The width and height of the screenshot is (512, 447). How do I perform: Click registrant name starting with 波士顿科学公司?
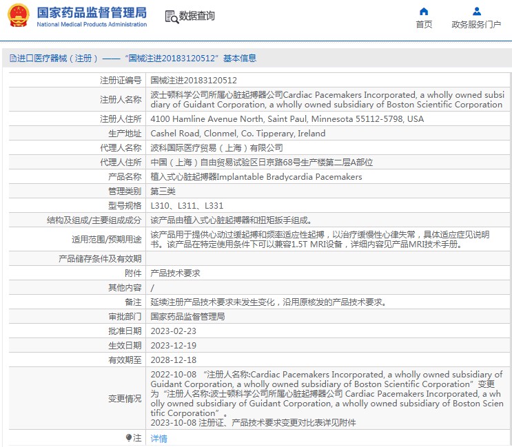pos(327,99)
